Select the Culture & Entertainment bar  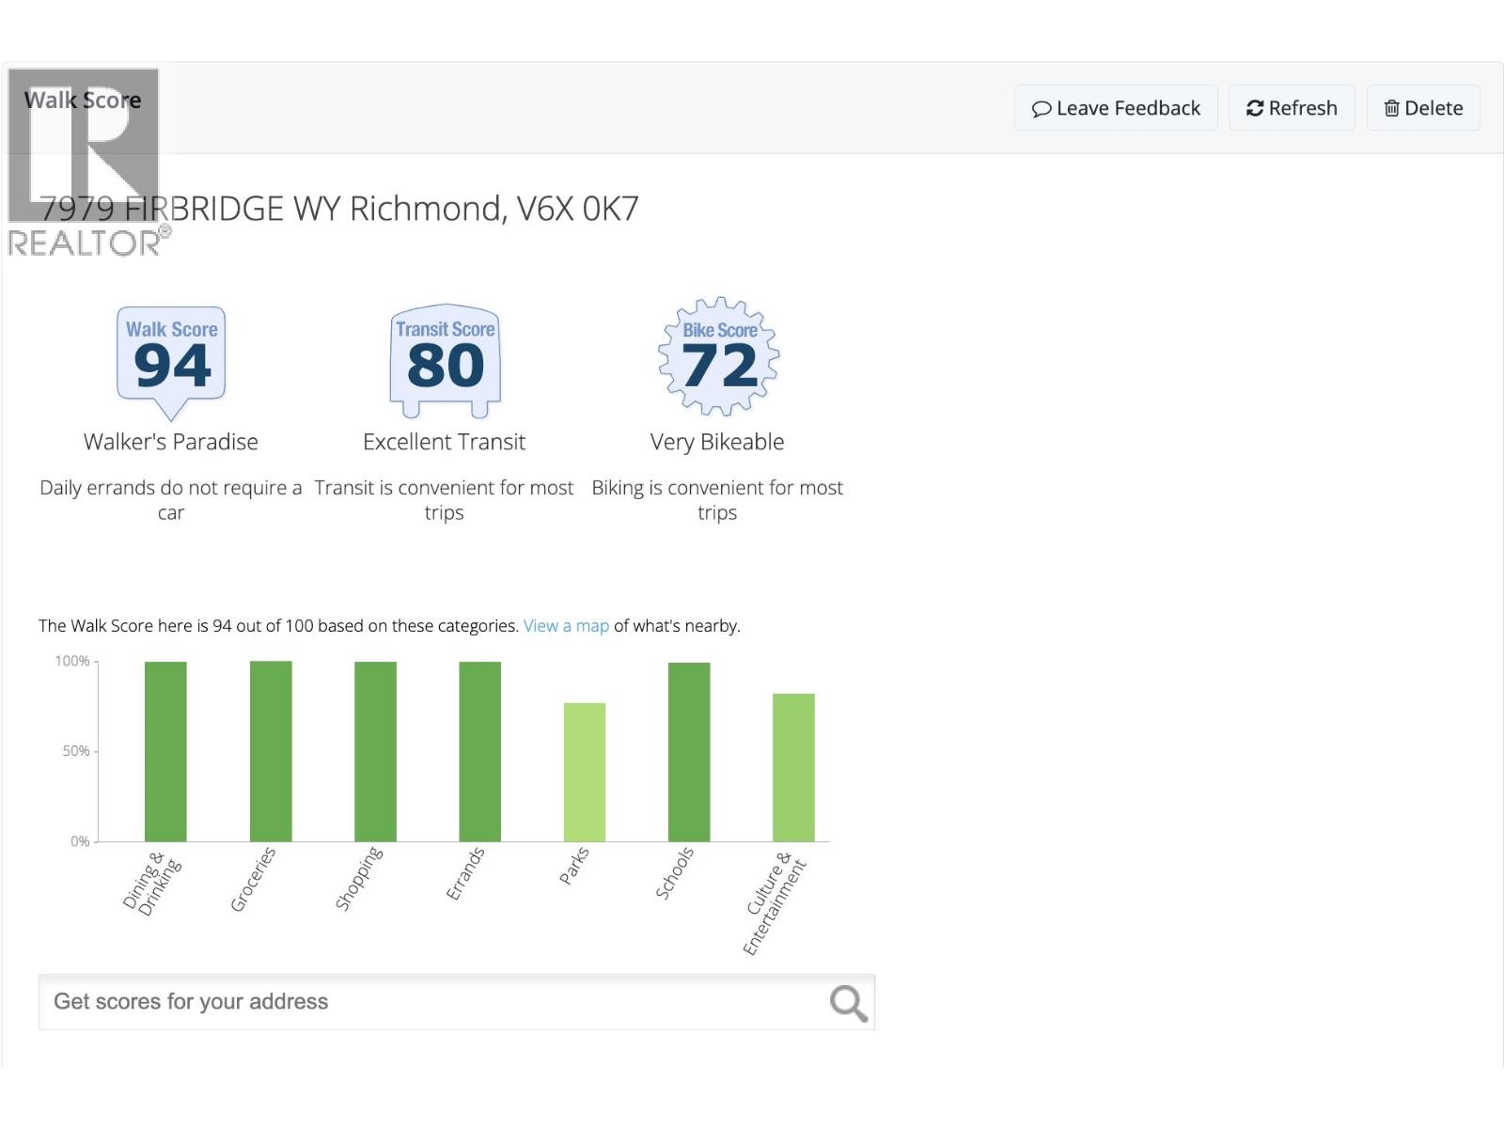click(793, 767)
